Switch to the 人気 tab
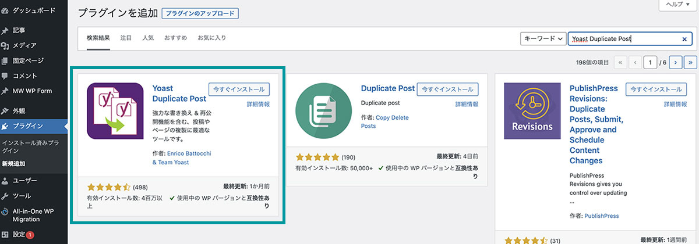Image resolution: width=699 pixels, height=244 pixels. 148,38
